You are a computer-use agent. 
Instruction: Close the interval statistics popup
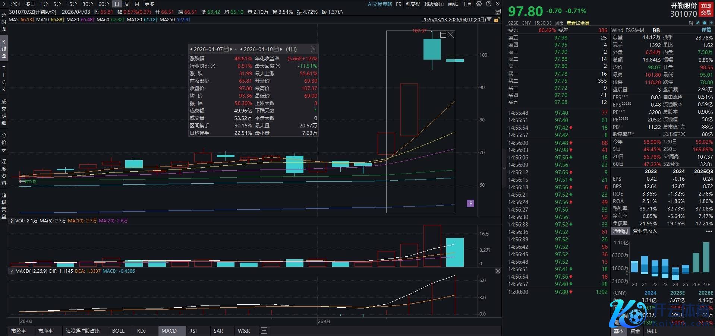point(314,49)
